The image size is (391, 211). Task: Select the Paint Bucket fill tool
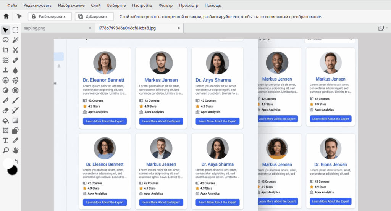coord(5,121)
